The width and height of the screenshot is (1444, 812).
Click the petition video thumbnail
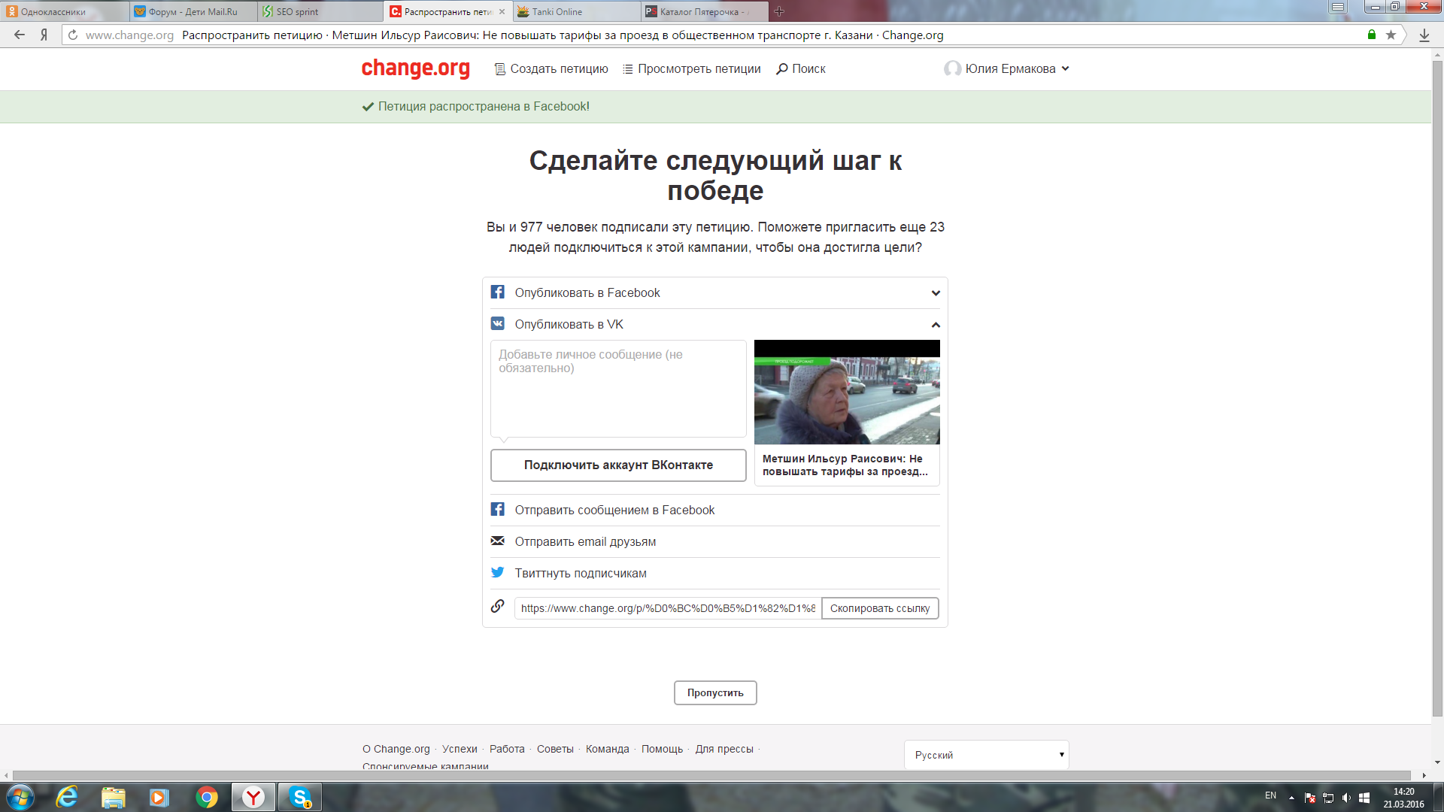[847, 392]
